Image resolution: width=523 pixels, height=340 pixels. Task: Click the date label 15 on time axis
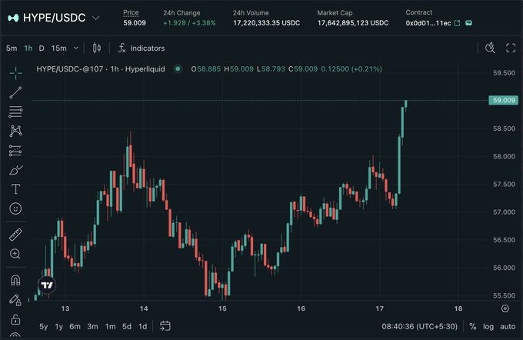[222, 308]
